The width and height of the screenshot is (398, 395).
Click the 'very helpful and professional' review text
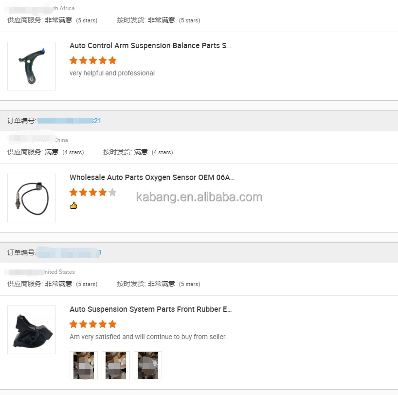112,73
